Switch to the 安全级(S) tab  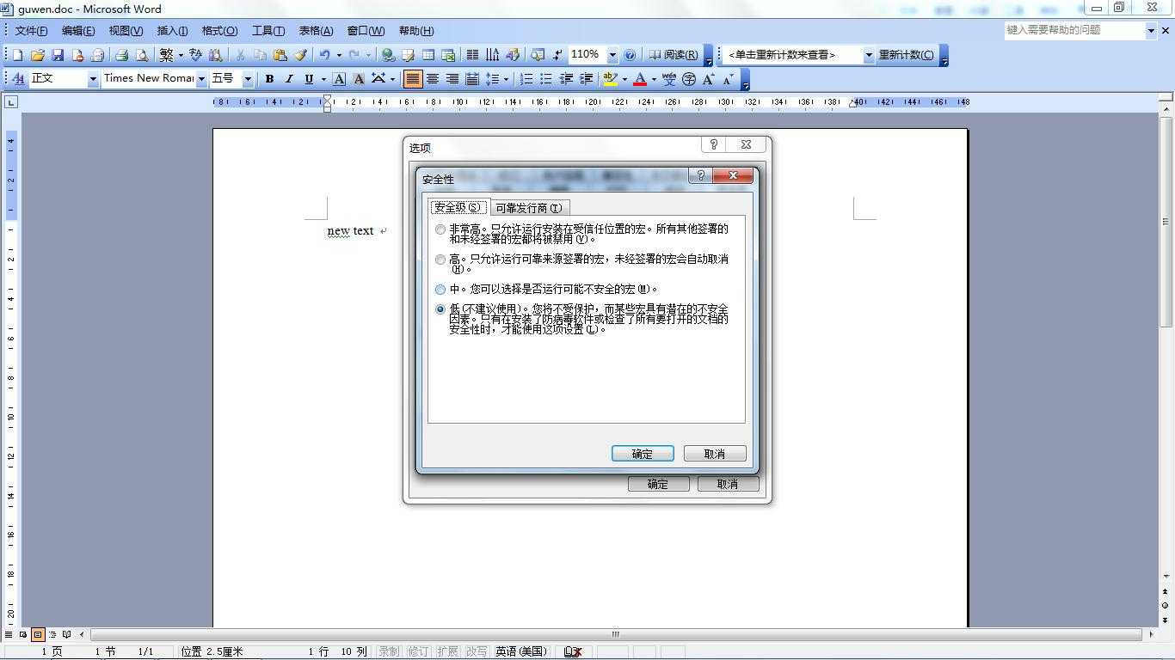458,207
